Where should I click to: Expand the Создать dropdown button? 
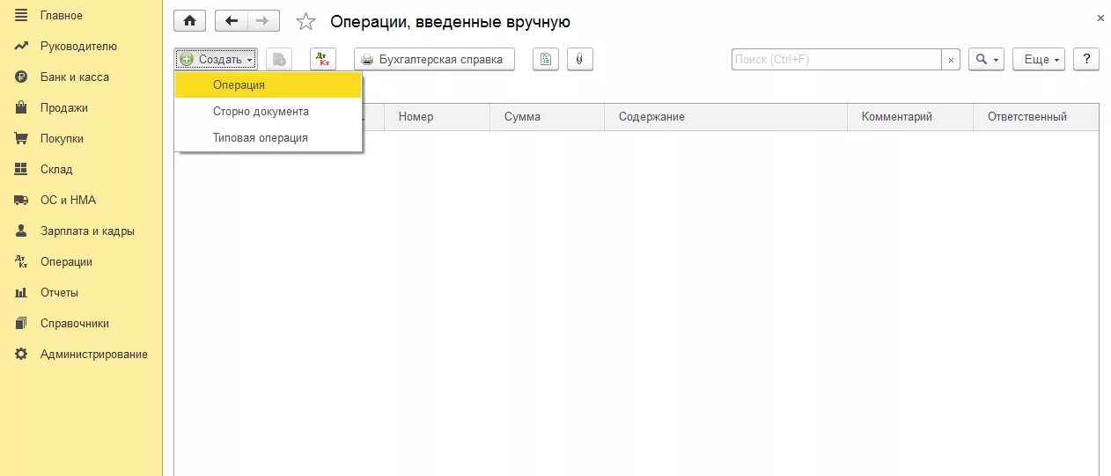(216, 59)
